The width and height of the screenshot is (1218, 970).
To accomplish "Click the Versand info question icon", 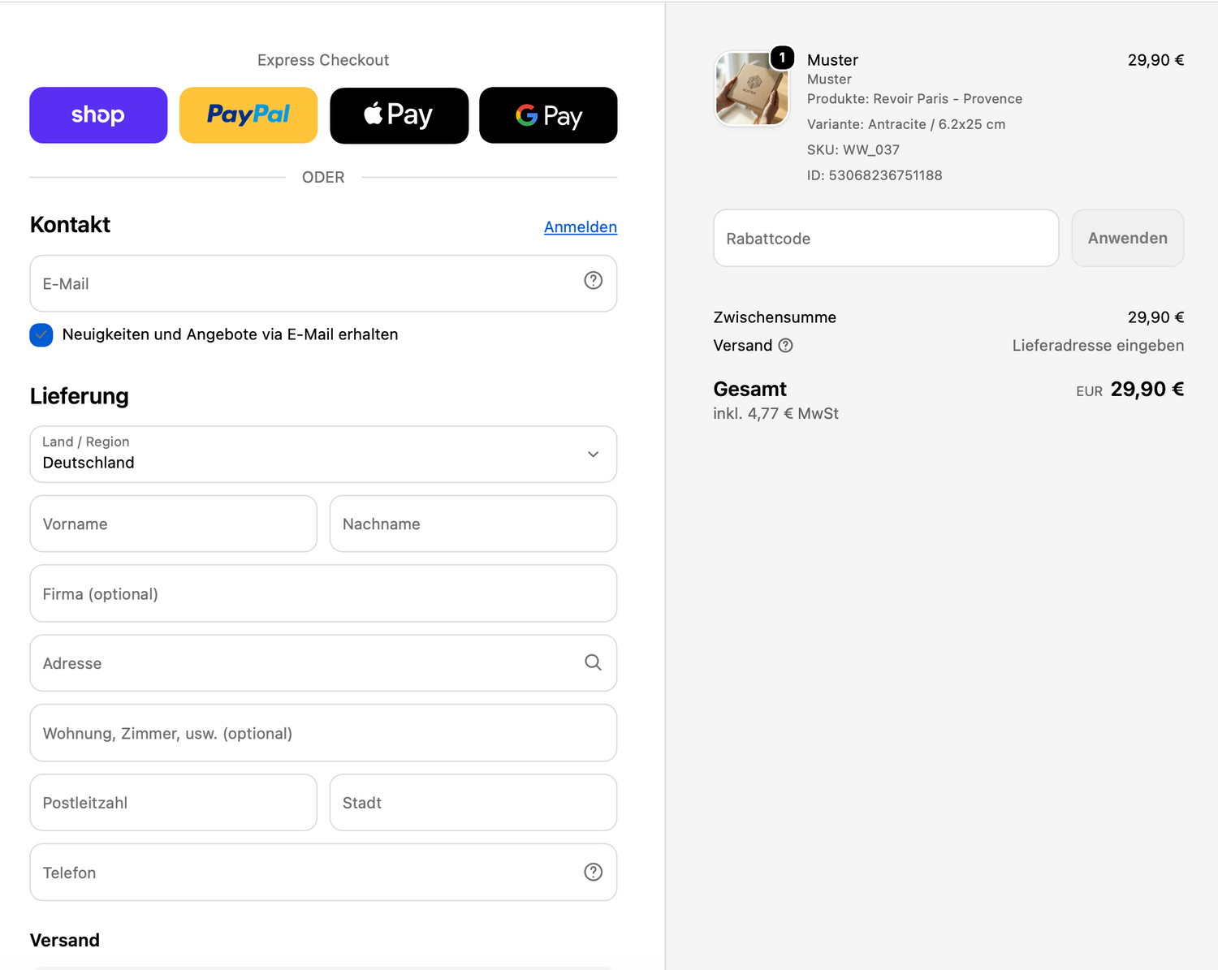I will coord(785,345).
